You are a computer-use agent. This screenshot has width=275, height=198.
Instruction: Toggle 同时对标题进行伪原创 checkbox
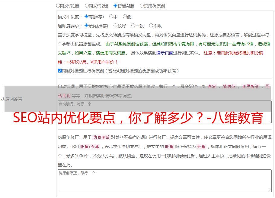(x=60, y=71)
